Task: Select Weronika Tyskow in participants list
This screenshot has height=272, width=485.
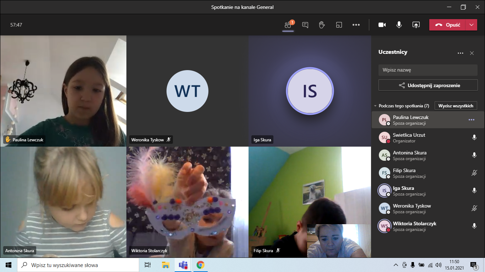Action: click(428, 209)
